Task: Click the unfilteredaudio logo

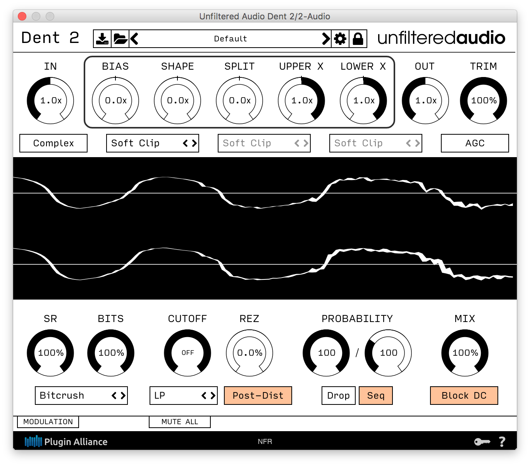Action: pos(441,38)
